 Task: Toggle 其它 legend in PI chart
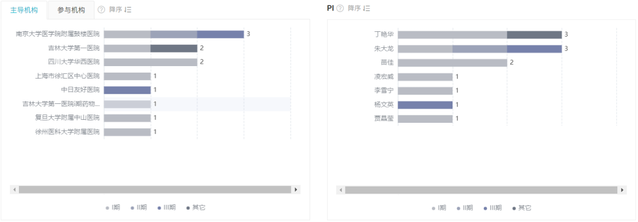pos(522,208)
